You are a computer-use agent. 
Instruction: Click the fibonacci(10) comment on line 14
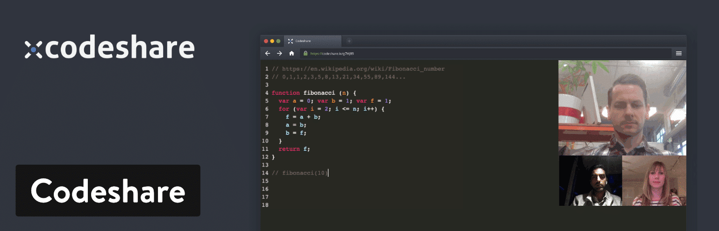[x=300, y=173]
